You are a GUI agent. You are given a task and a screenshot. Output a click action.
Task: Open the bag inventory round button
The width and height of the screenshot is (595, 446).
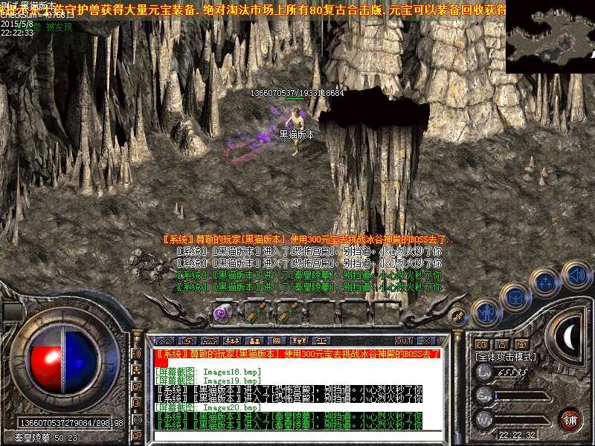(515, 298)
